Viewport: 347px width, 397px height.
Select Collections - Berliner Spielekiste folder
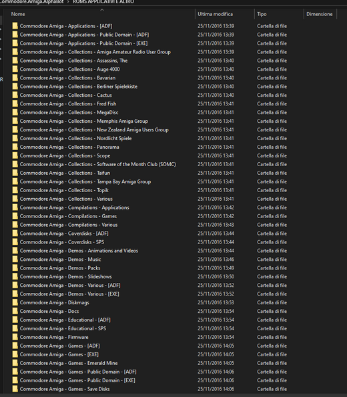click(79, 86)
